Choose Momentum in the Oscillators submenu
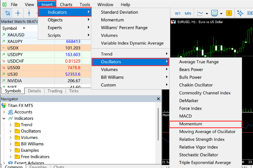This screenshot has height=168, width=253. tap(205, 124)
